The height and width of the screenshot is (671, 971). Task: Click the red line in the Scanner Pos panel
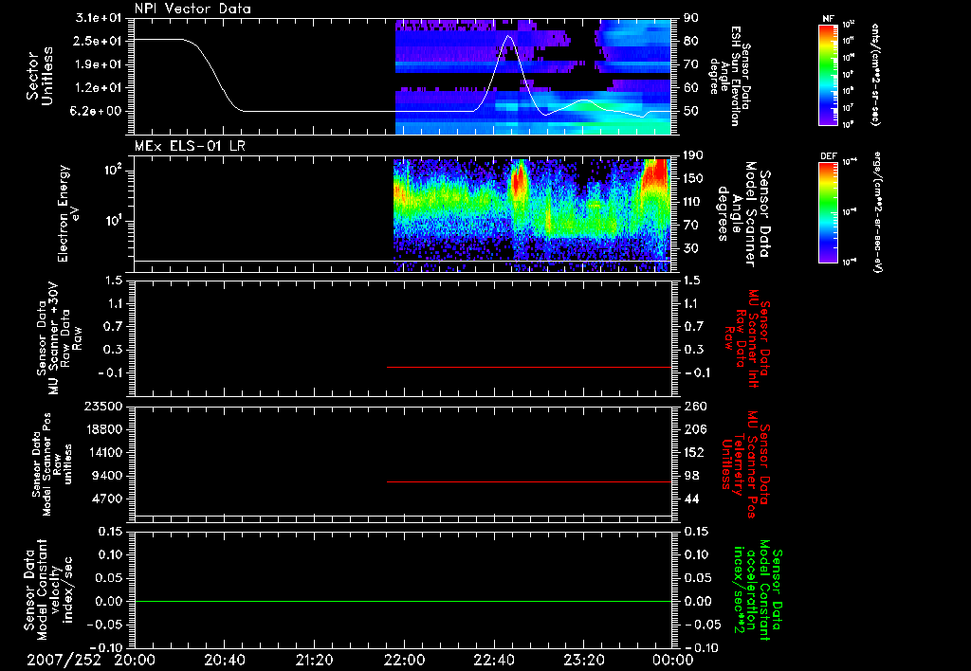pos(529,481)
